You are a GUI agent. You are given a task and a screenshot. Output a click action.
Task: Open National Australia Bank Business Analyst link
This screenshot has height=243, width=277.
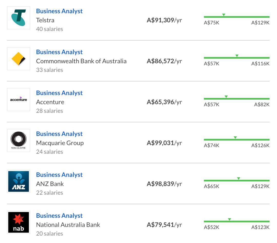pyautogui.click(x=59, y=216)
